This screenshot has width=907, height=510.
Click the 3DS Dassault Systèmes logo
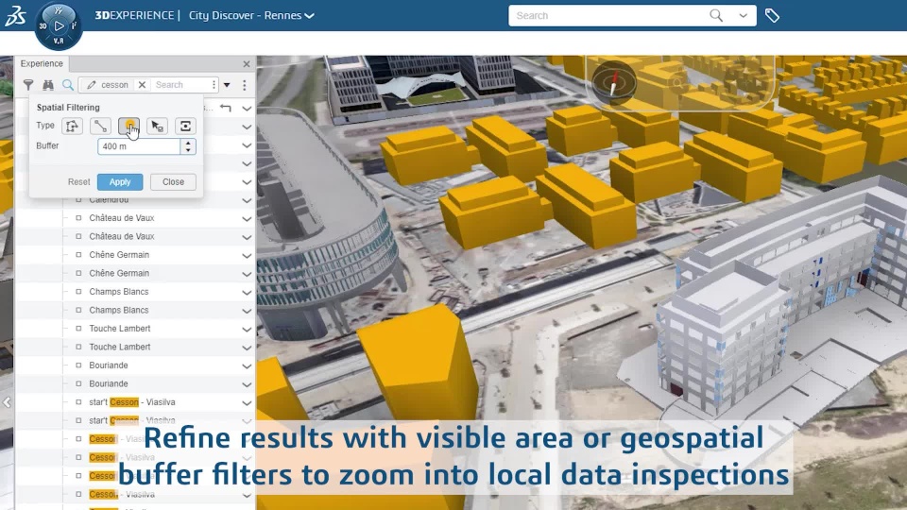click(x=16, y=16)
